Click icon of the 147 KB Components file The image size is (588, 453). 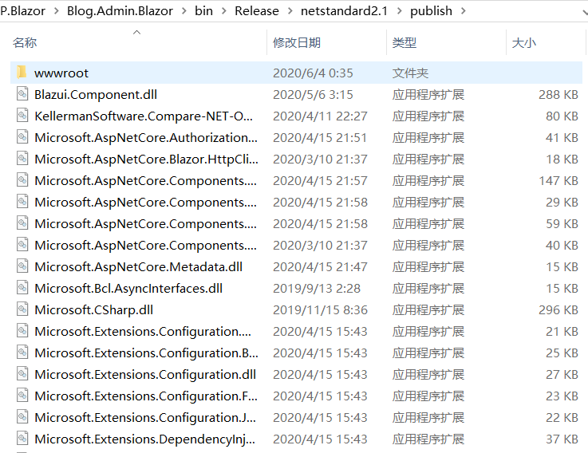22,180
